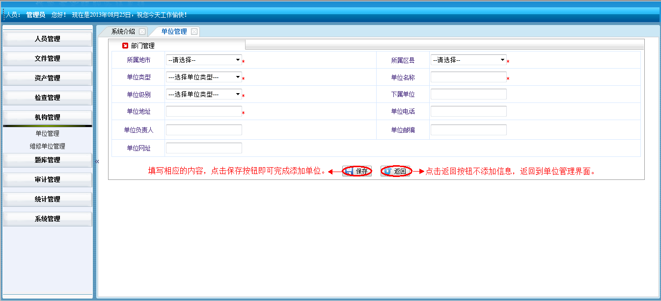Click the 单位邮编 input field
Viewport: 661px width, 301px height.
coord(468,130)
